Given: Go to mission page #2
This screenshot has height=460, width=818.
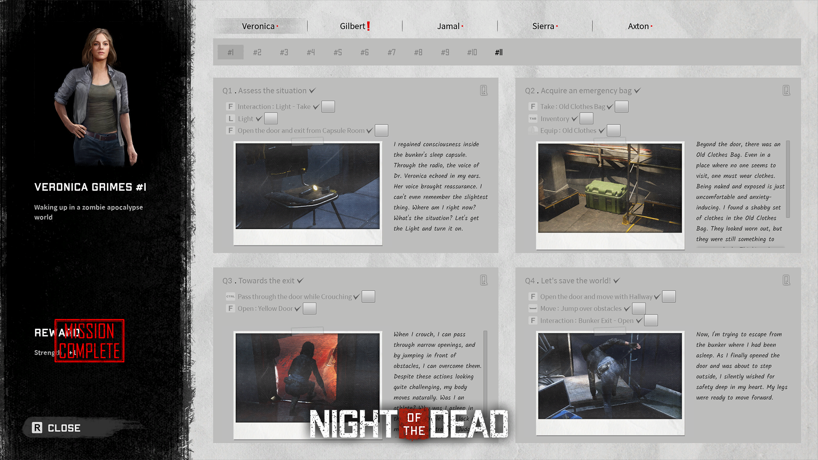Looking at the screenshot, I should pos(257,52).
